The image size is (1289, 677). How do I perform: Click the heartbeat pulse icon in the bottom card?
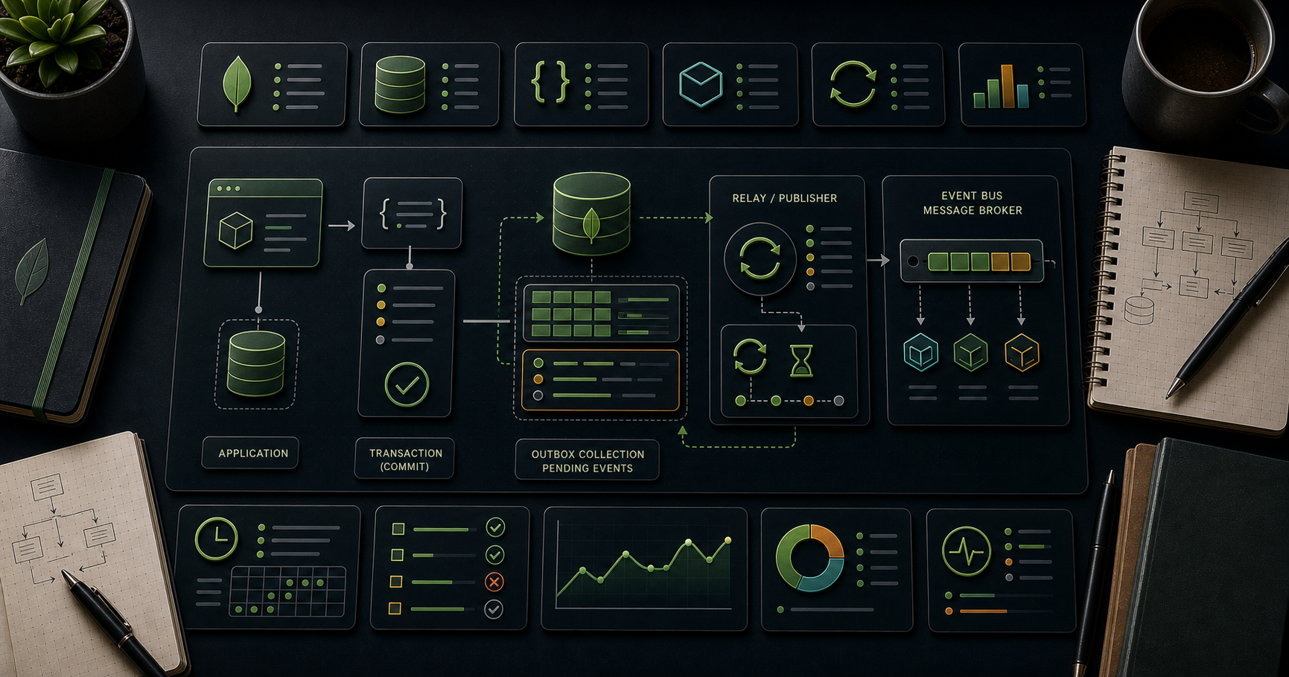point(966,552)
